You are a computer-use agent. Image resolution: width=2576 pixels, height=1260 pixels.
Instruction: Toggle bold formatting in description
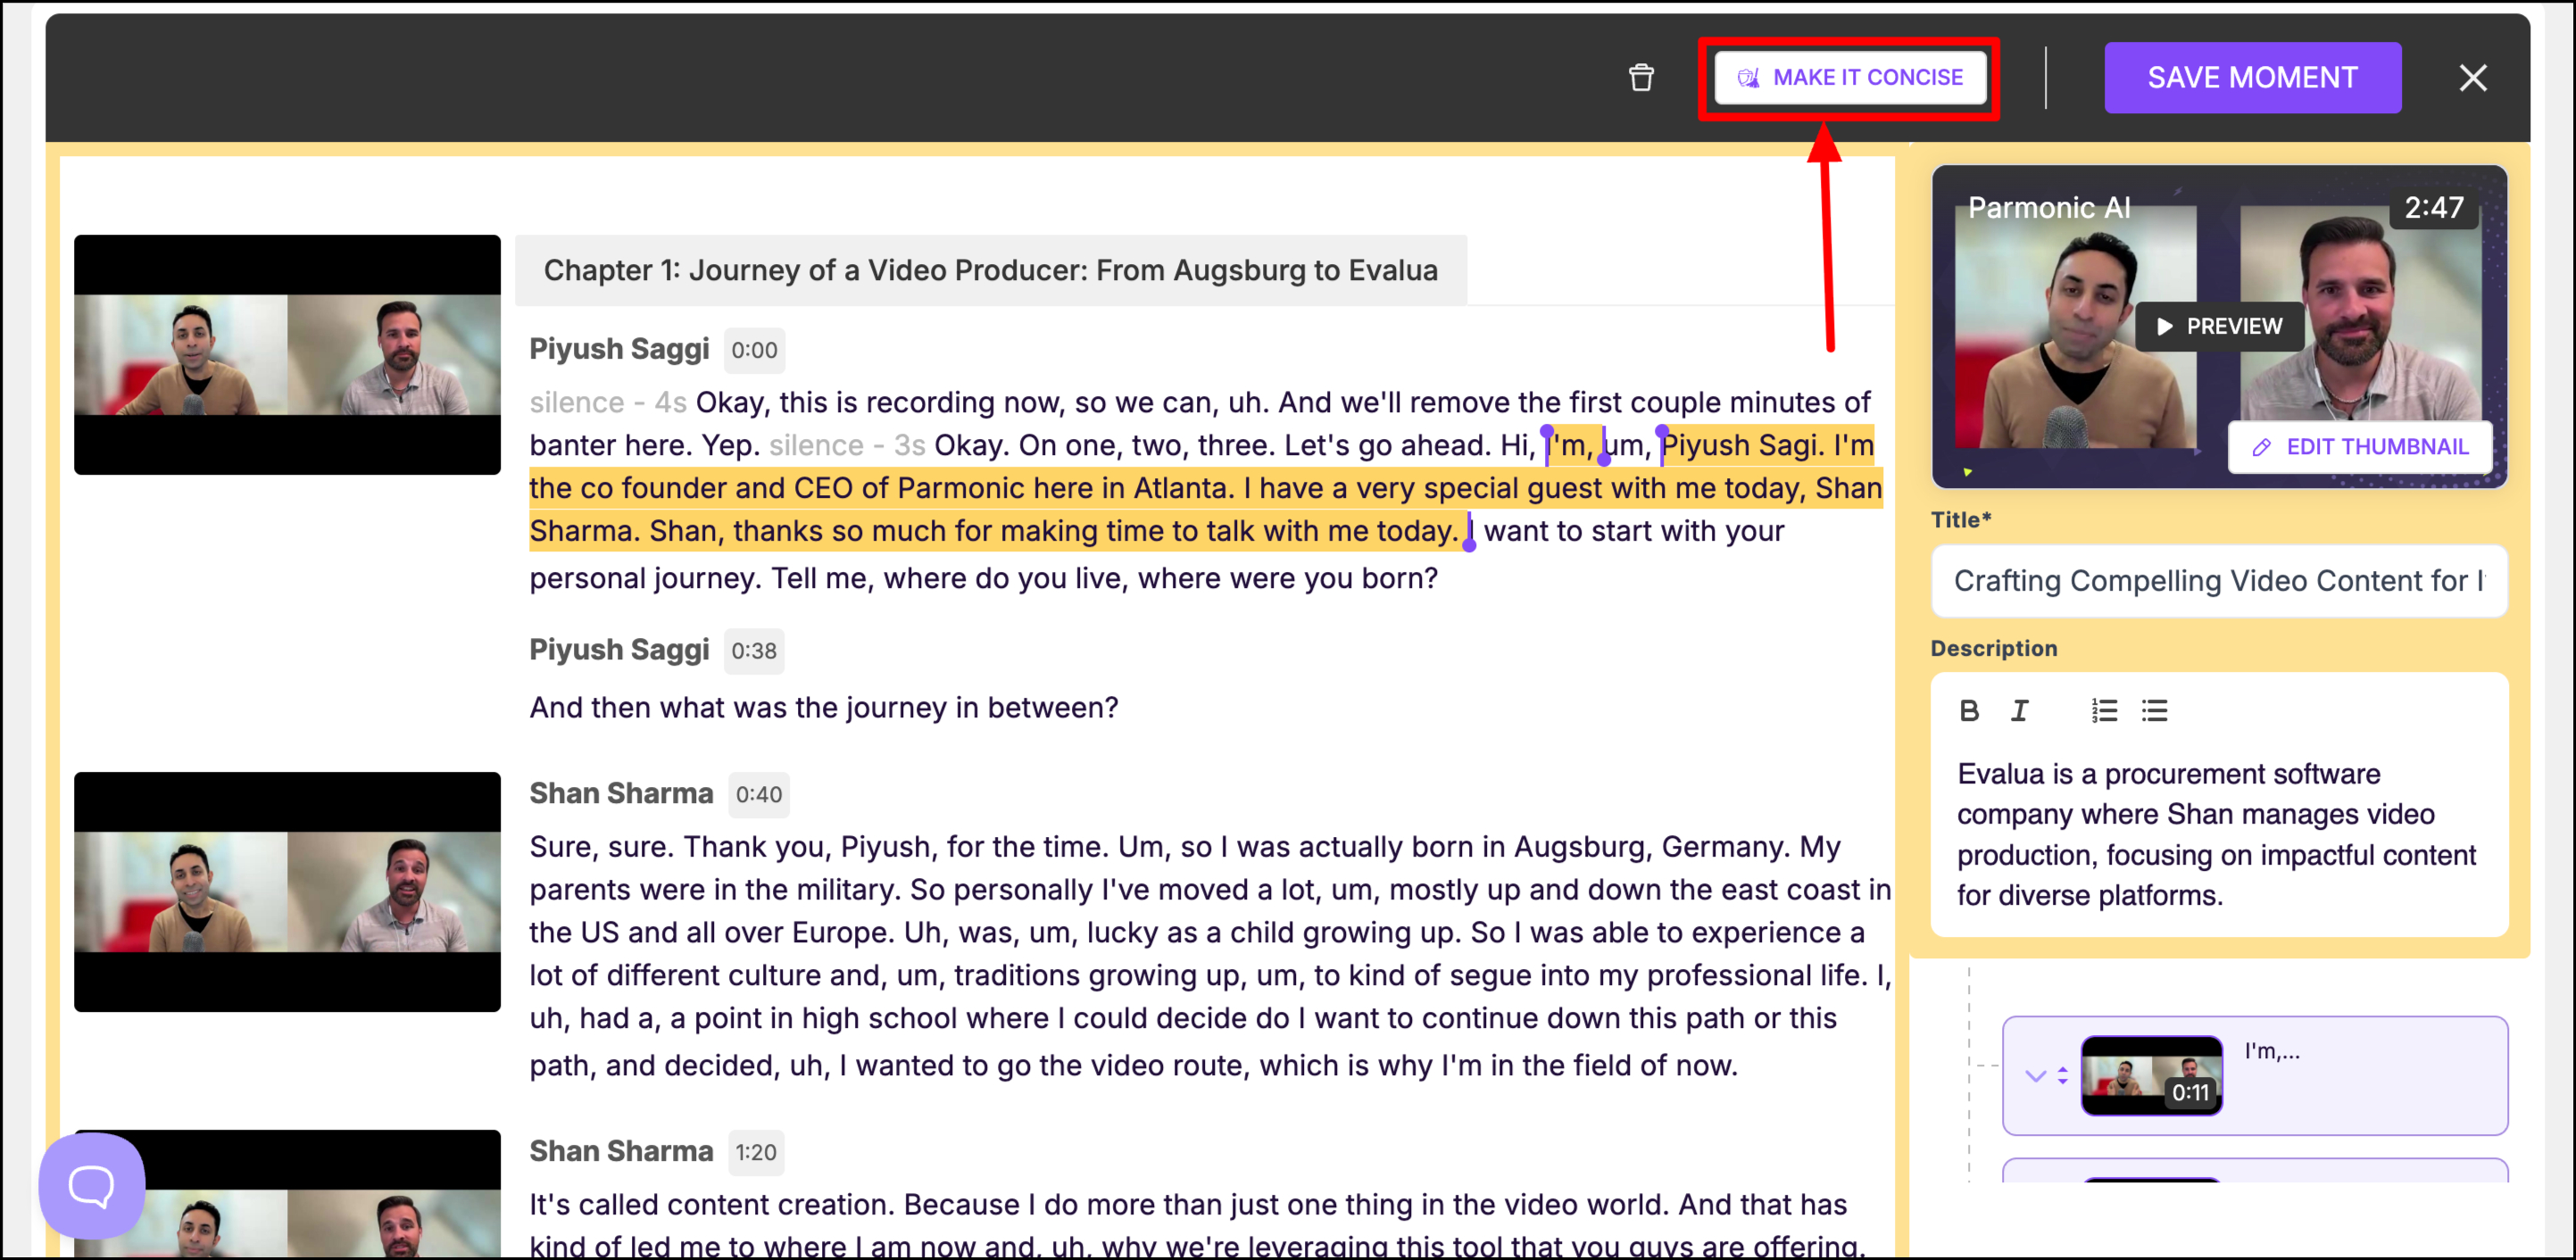tap(1969, 710)
